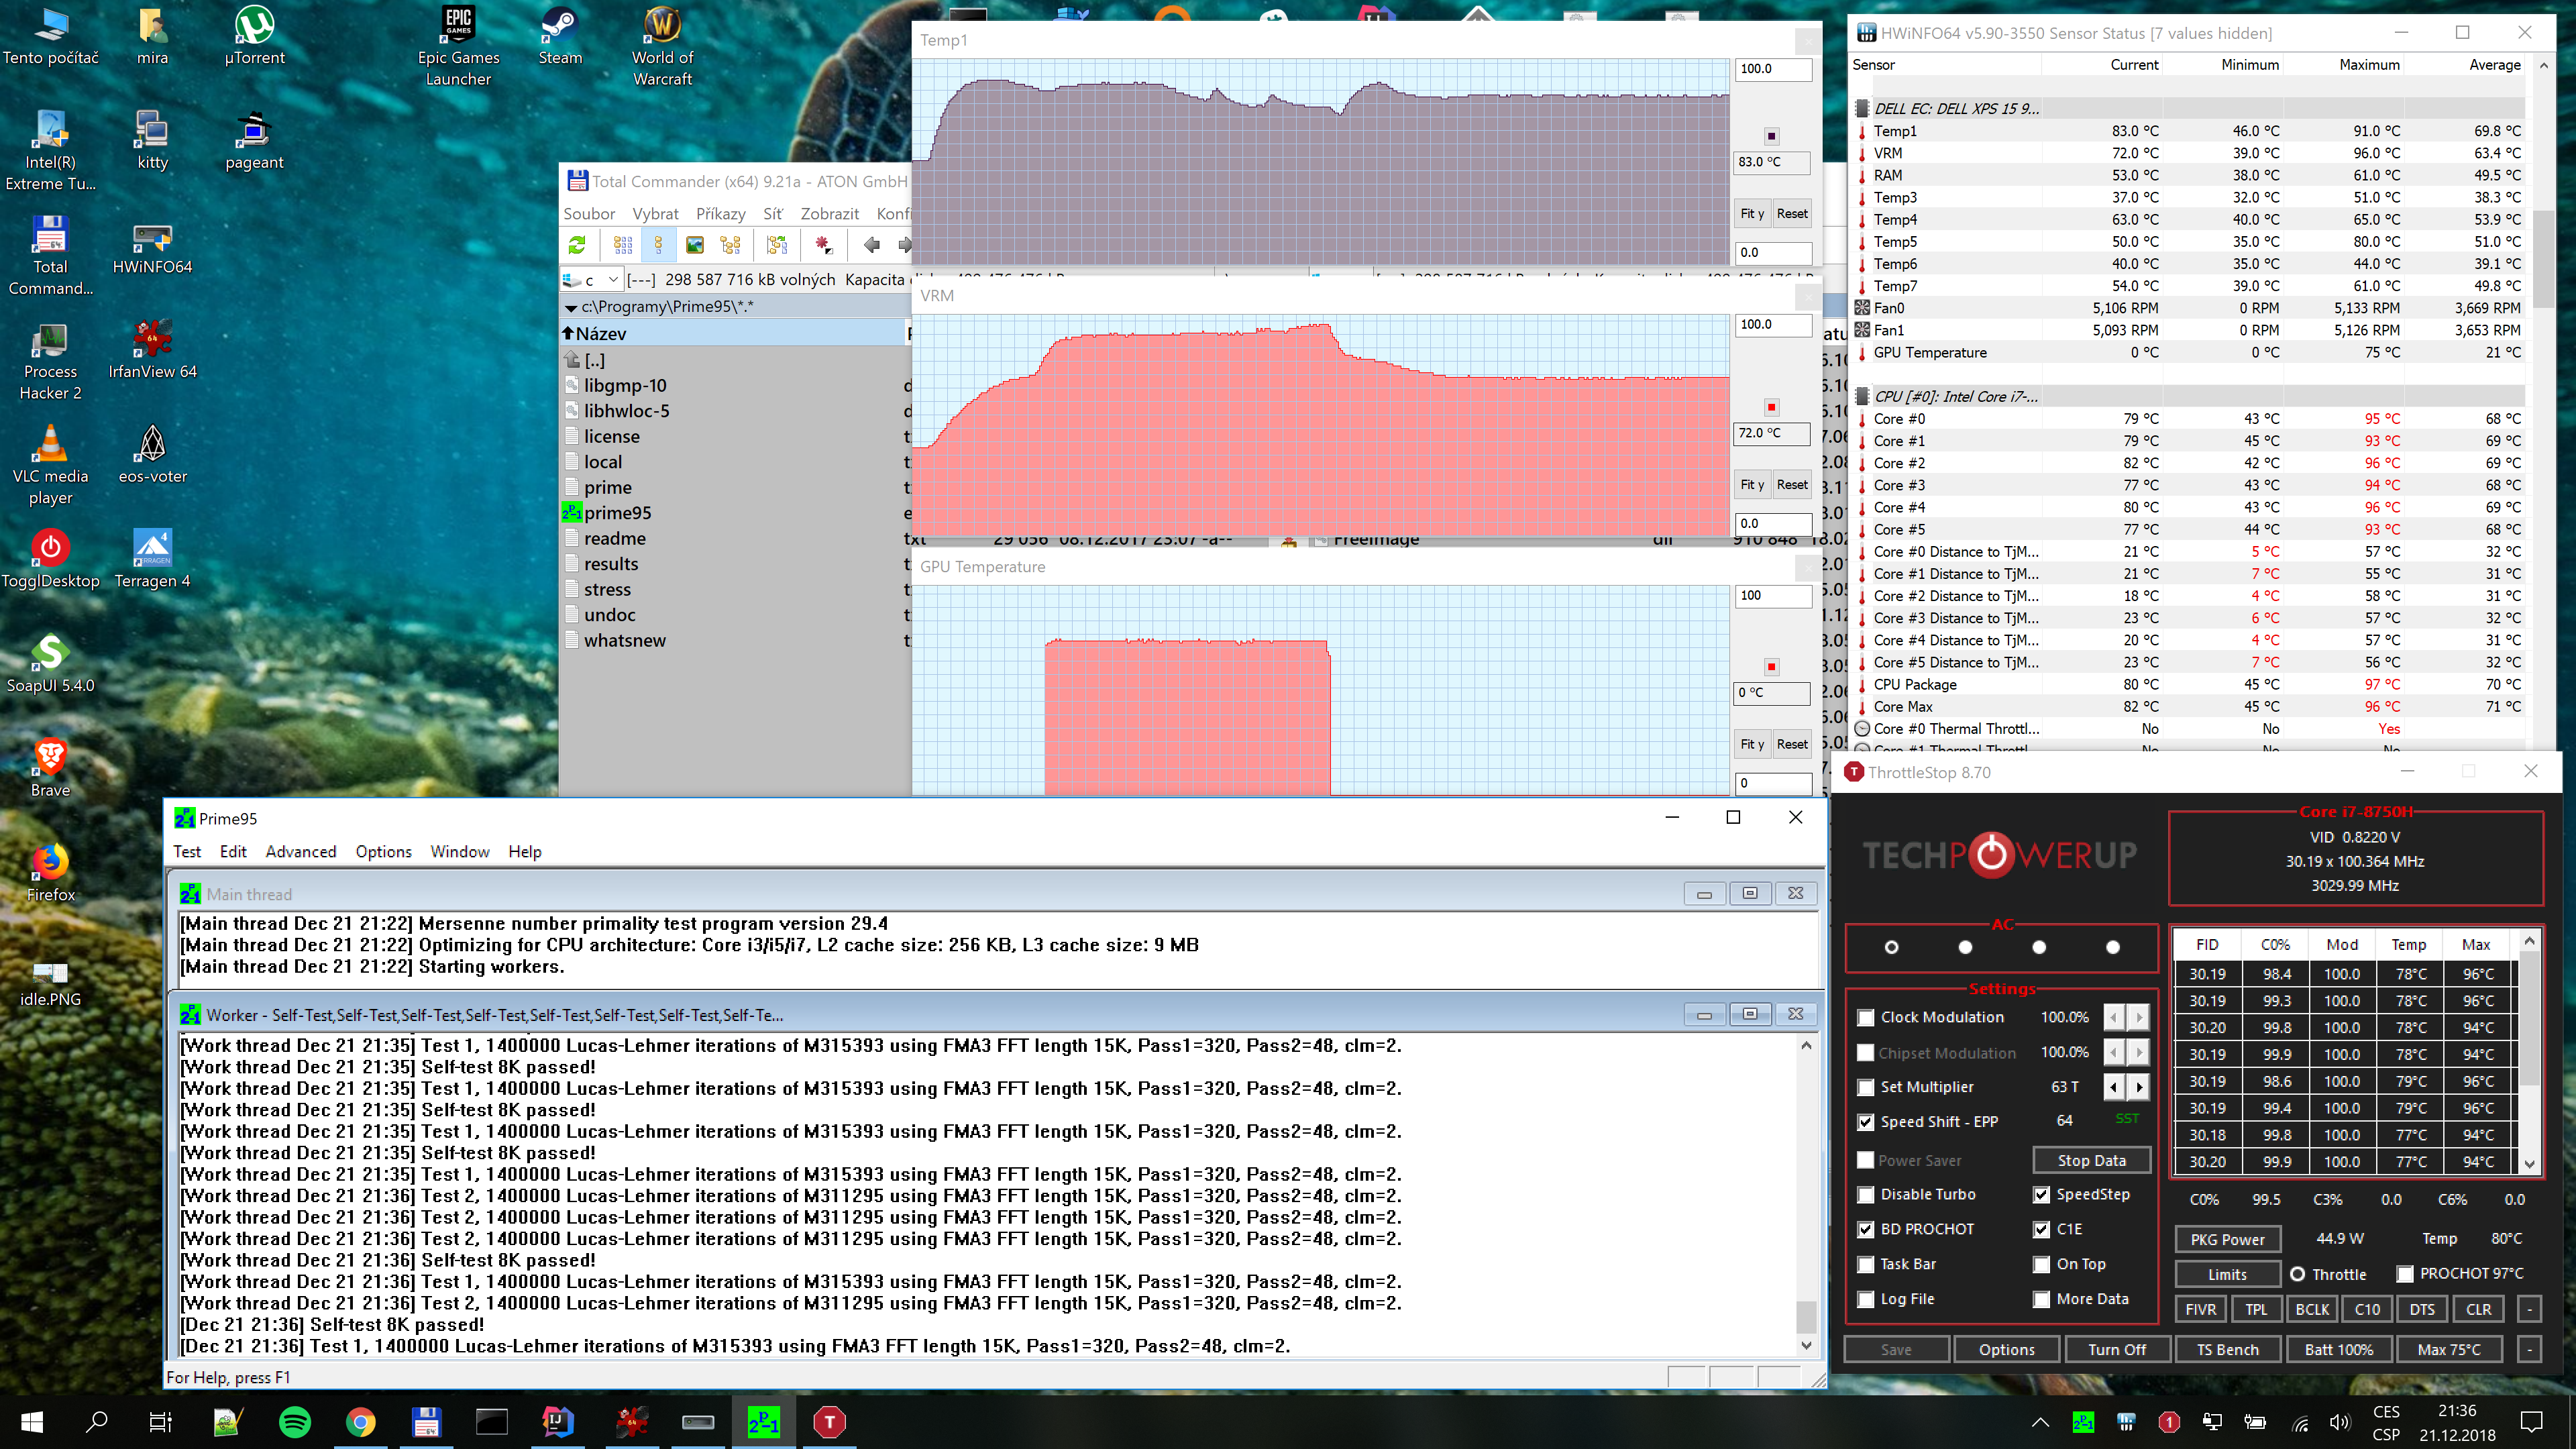This screenshot has height=1449, width=2576.
Task: Click the Prime95 taskbar icon
Action: click(763, 1422)
